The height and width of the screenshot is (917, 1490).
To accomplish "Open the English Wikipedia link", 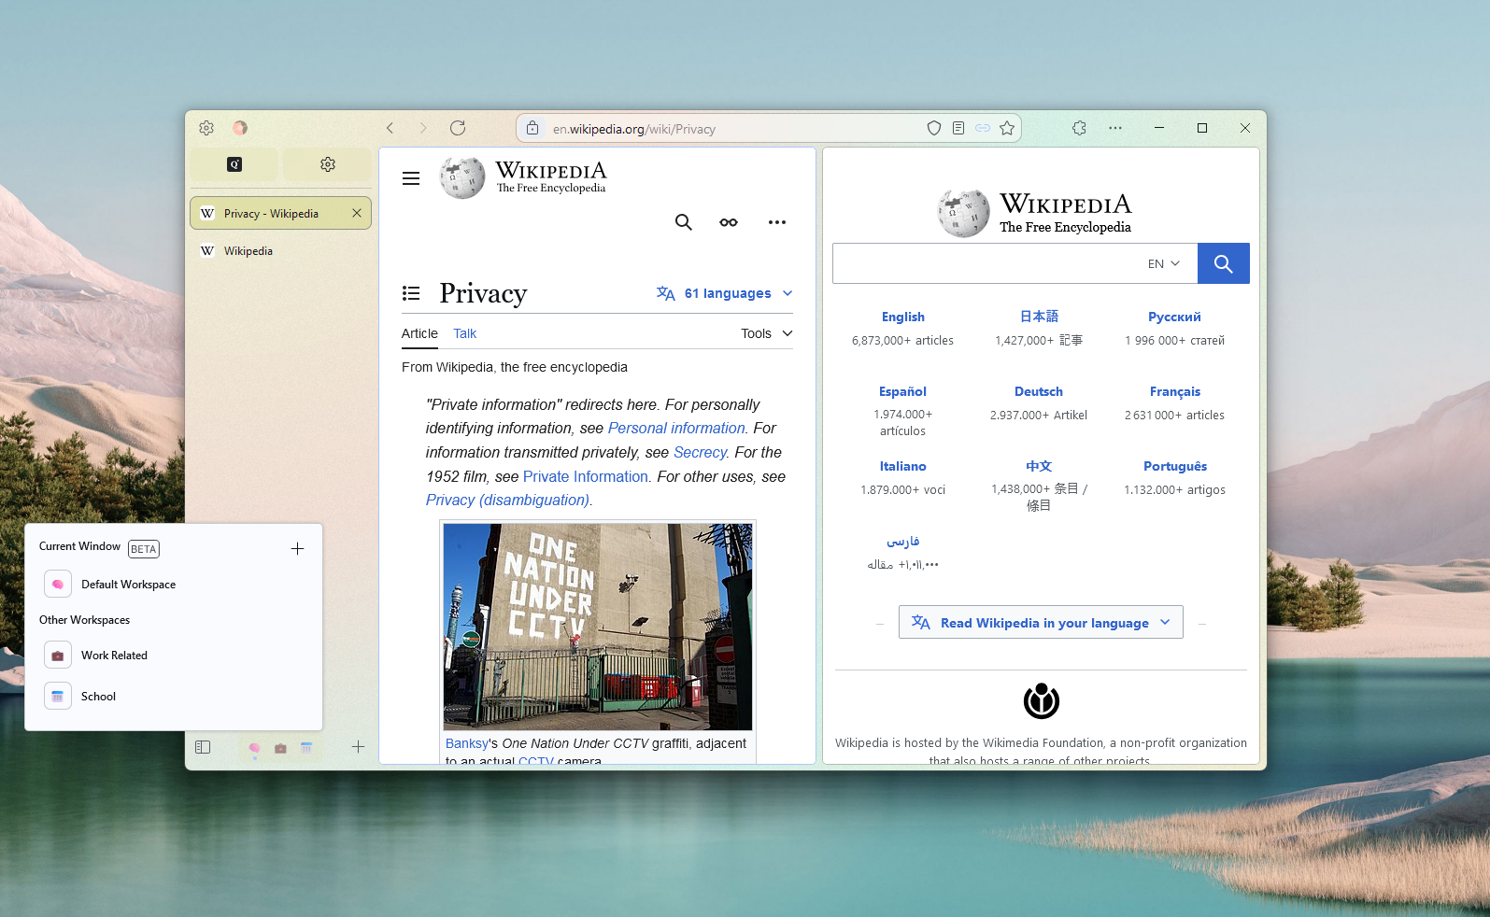I will (x=902, y=317).
